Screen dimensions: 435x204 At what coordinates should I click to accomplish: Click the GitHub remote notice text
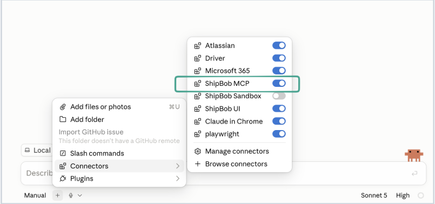[119, 141]
